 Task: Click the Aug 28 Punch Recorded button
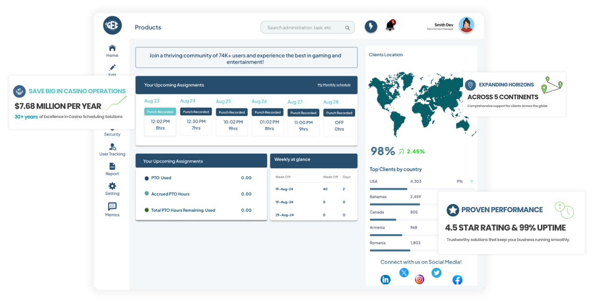tap(339, 113)
